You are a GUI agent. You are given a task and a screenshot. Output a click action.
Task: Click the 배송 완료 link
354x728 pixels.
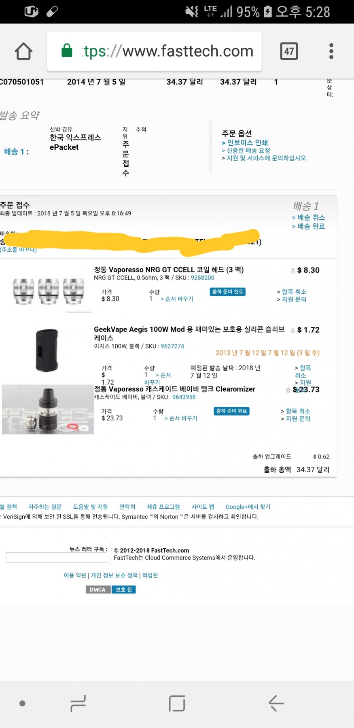coord(311,226)
